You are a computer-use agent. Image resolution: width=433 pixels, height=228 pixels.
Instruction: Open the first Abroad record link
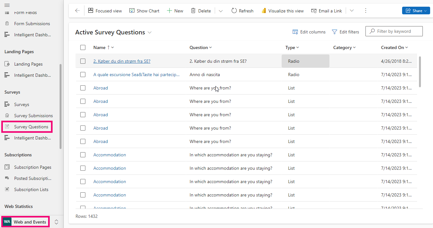click(x=101, y=88)
